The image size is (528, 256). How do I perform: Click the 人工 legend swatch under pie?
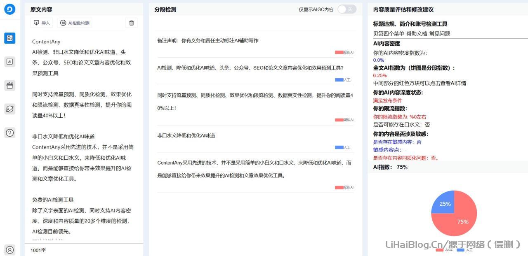(x=460, y=250)
